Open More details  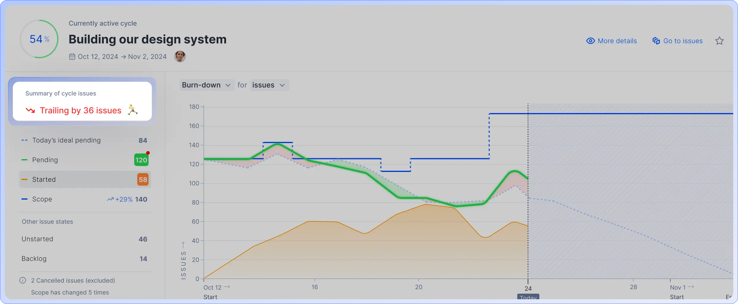617,40
